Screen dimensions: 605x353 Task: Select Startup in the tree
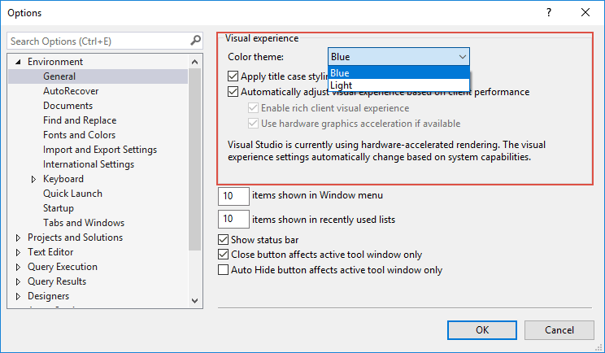59,208
